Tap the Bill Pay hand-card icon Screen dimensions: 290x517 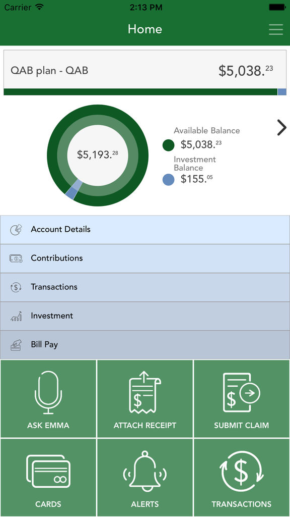point(16,345)
